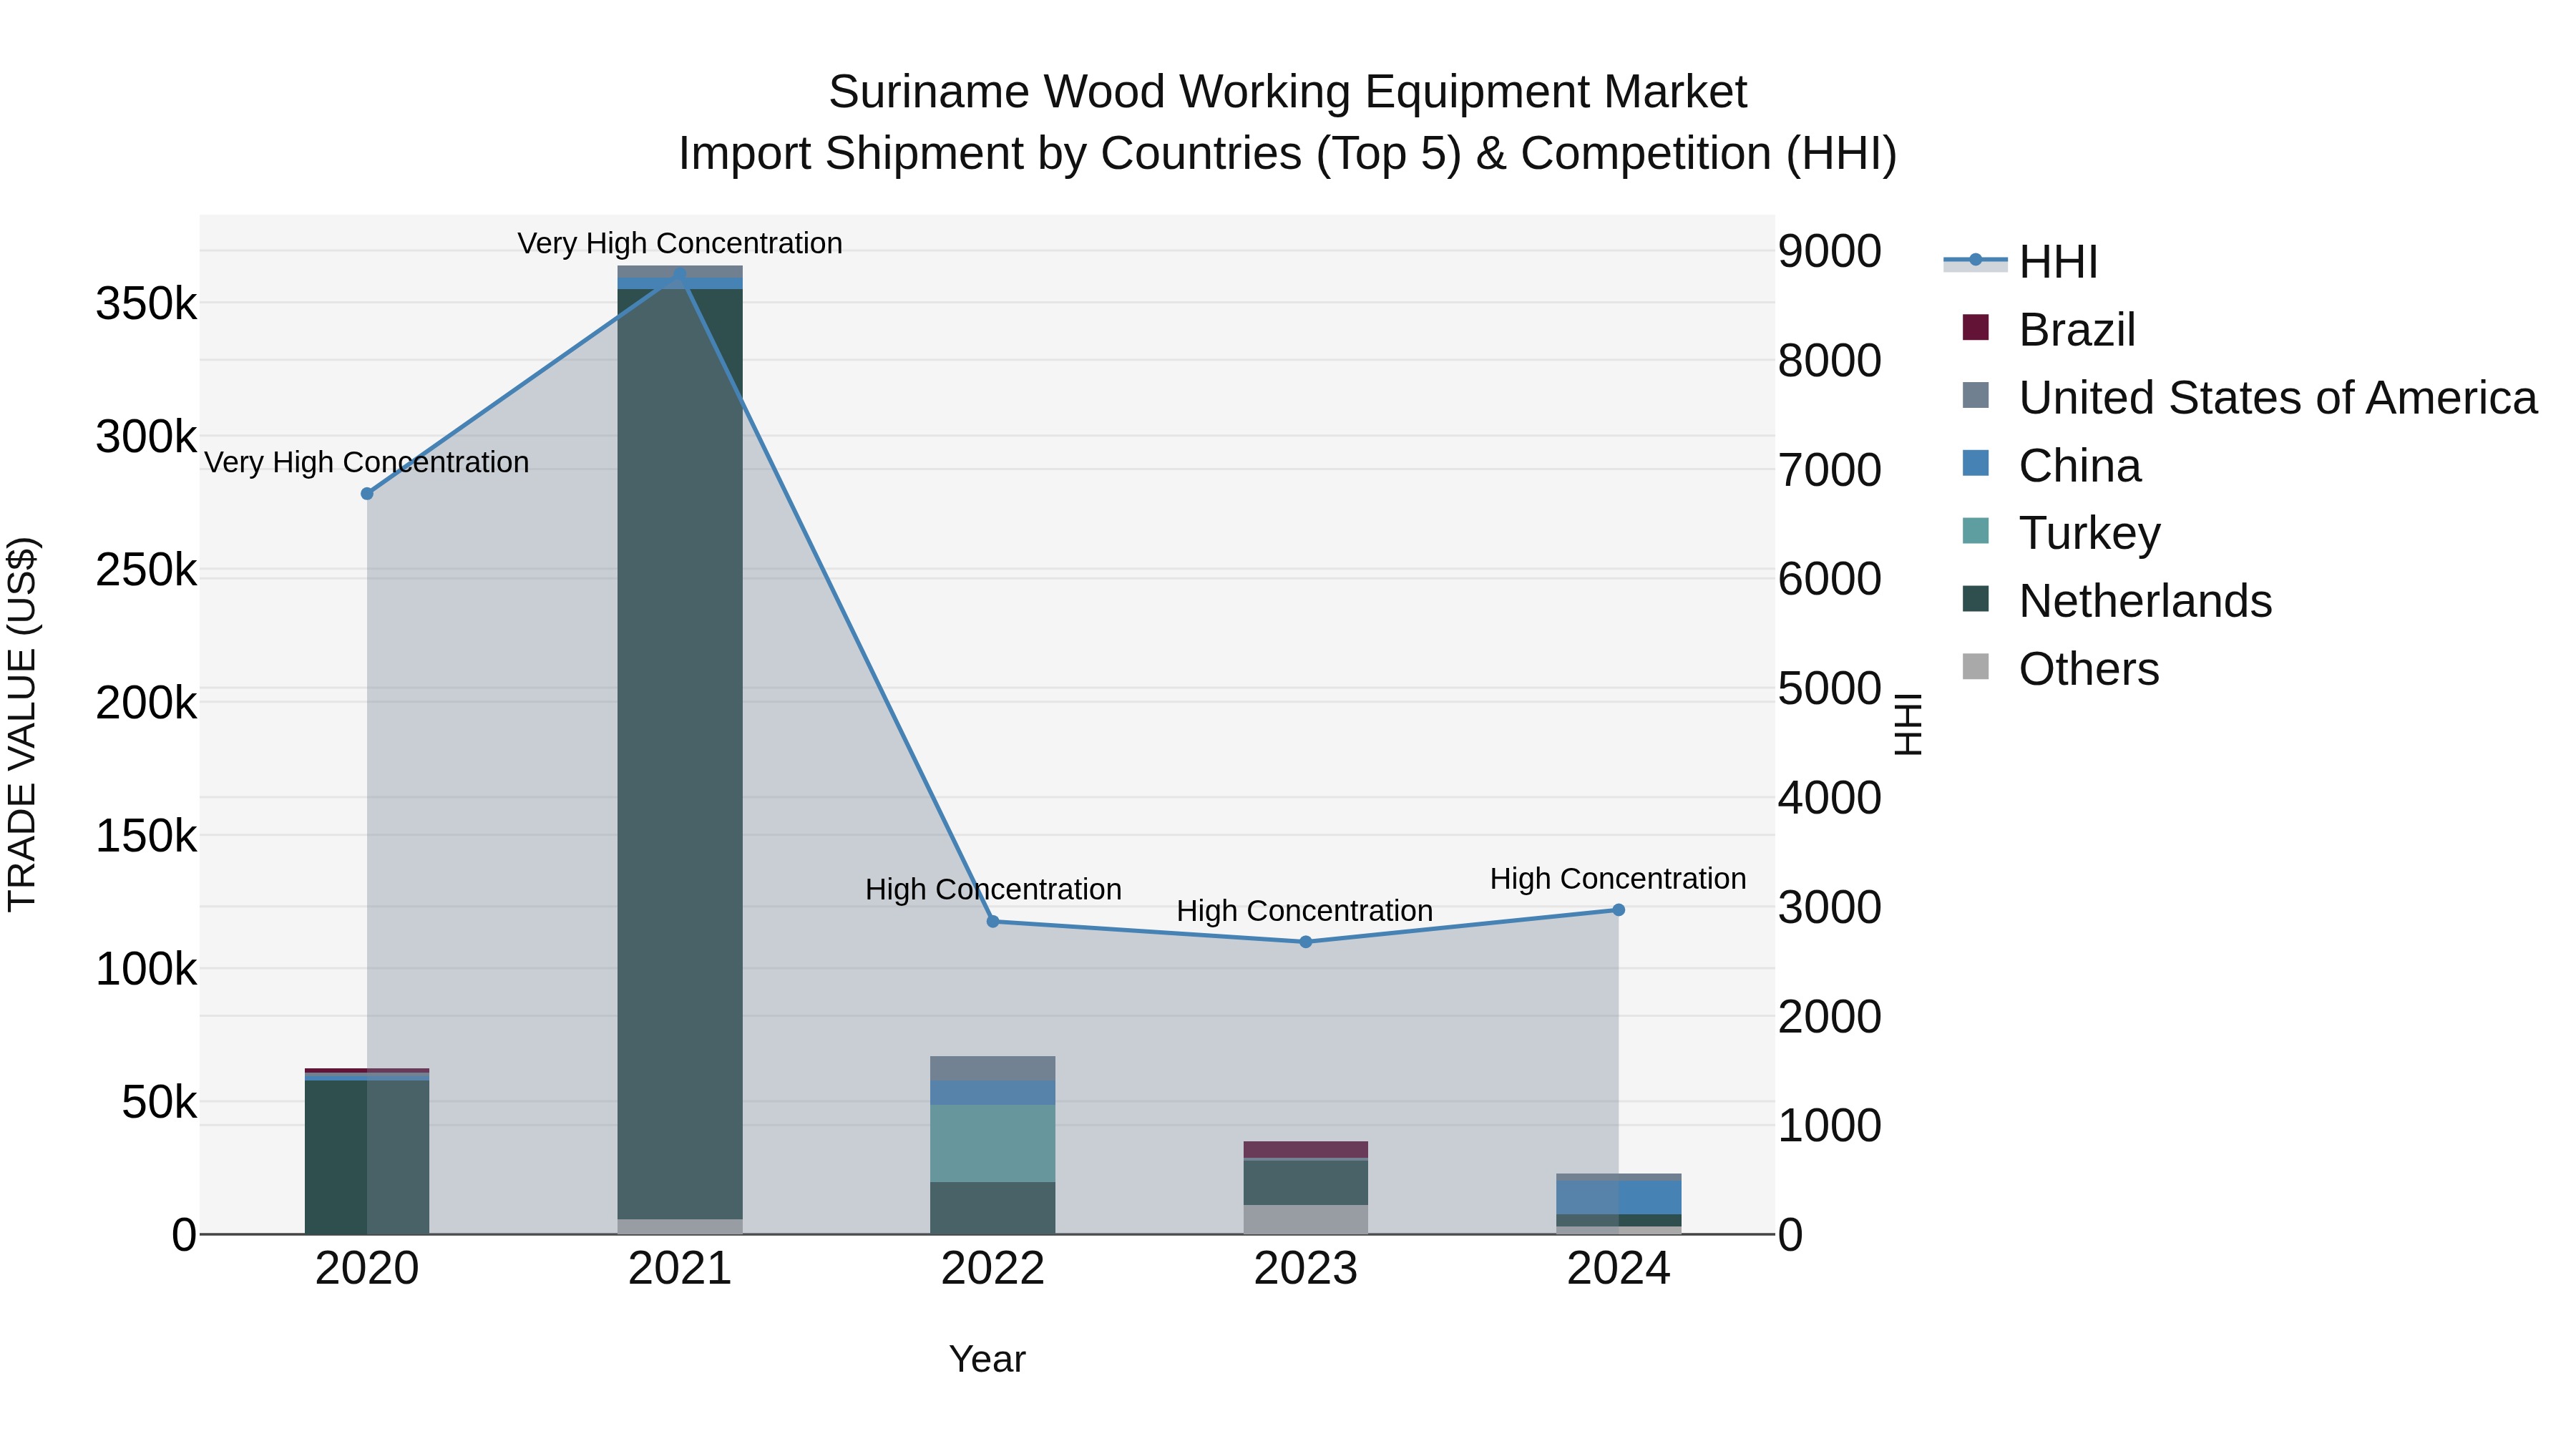Click the 2023 x-axis year label
This screenshot has width=2576, height=1449.
click(1306, 1269)
